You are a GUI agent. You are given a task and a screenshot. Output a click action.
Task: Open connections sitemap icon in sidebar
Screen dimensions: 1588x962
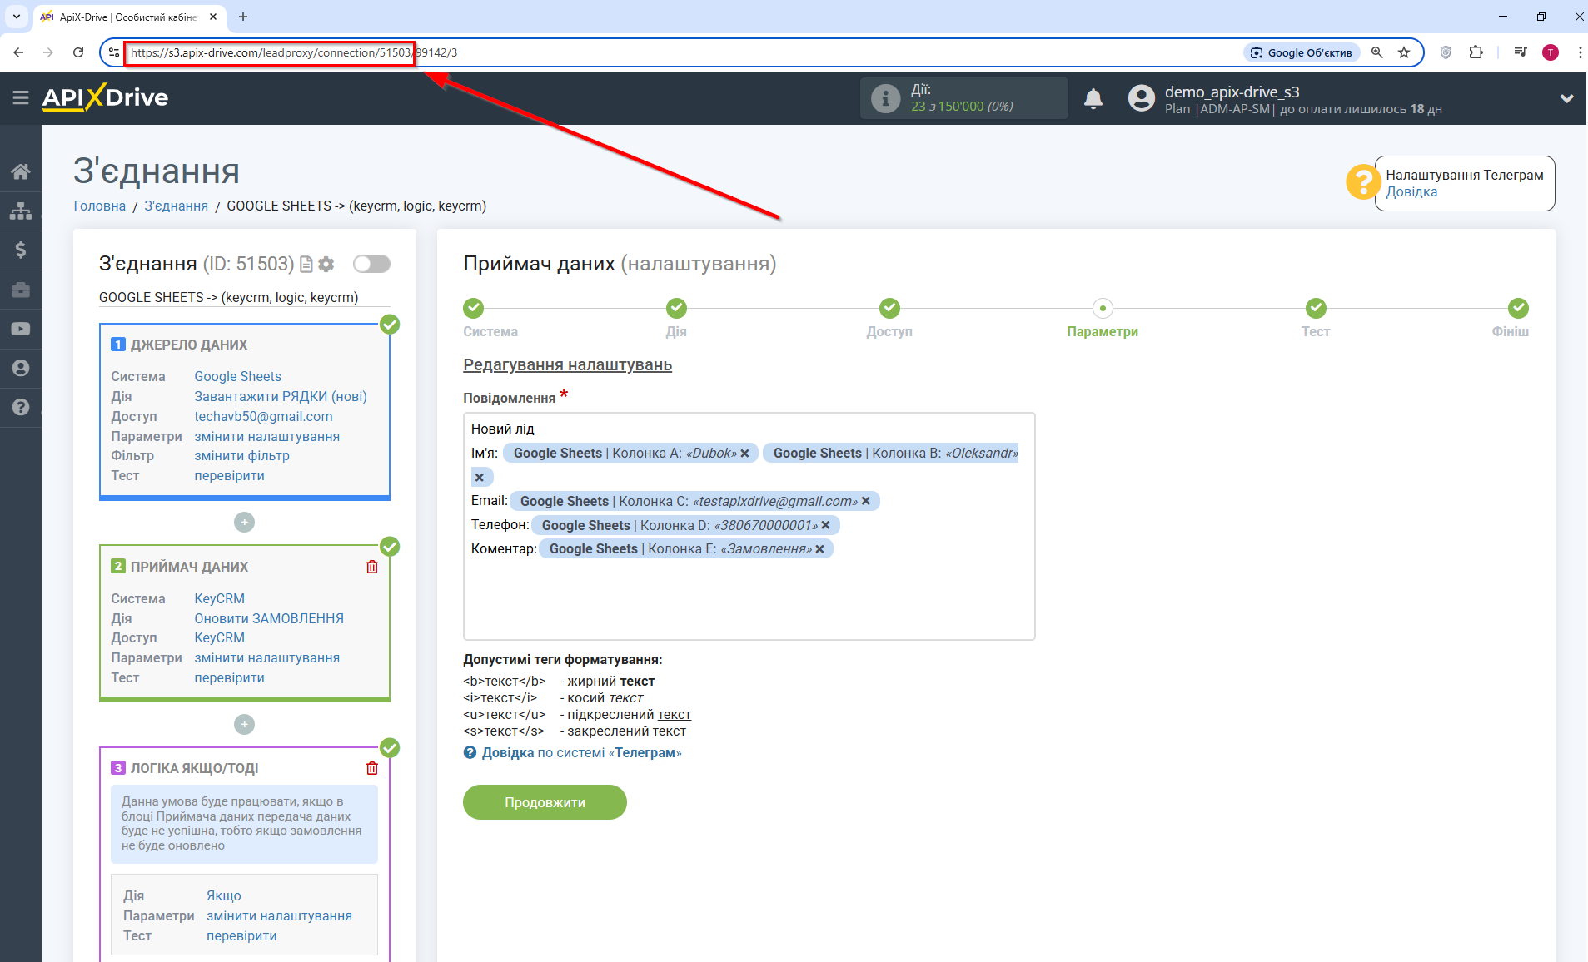[21, 211]
